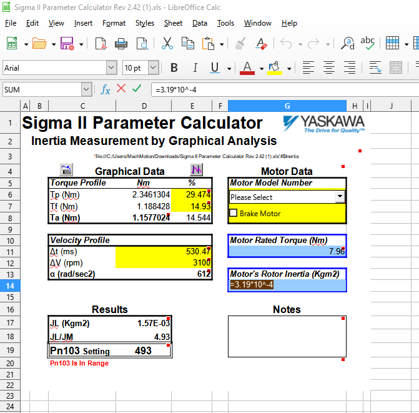Click the velocity waveform button in row 4
The image size is (419, 413).
coord(197,170)
